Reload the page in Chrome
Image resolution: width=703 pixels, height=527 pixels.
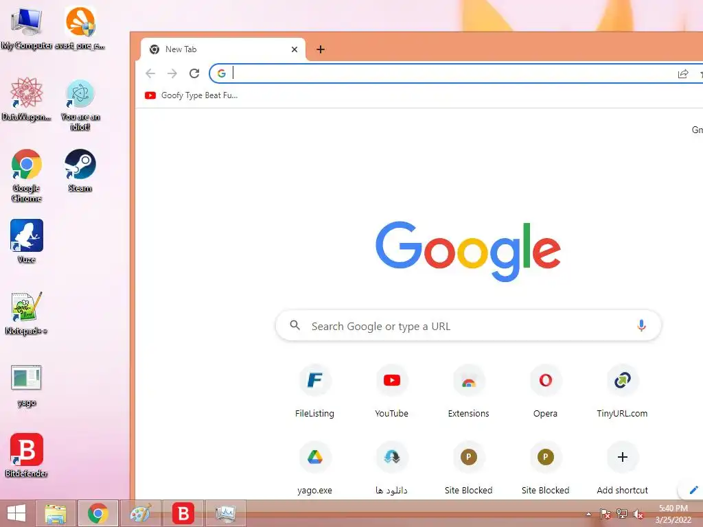(194, 73)
